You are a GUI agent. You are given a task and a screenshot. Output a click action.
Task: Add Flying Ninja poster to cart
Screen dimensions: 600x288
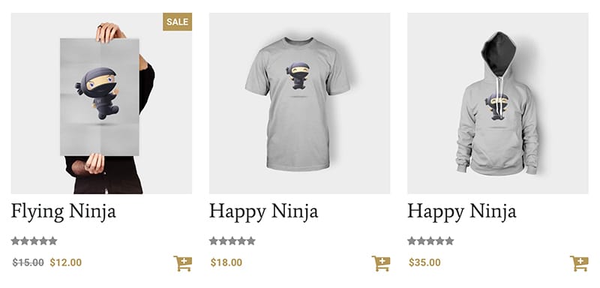coord(182,263)
